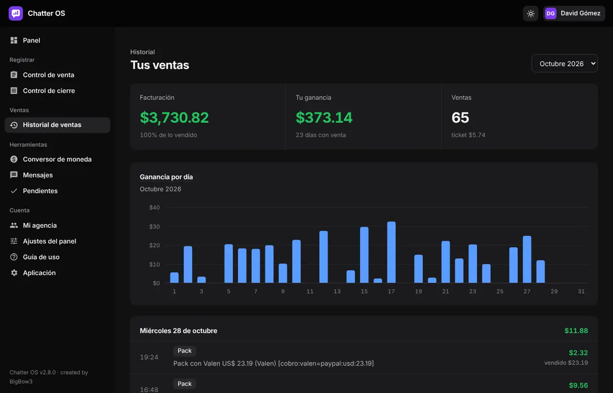Click the Control de cierre list icon
Image resolution: width=613 pixels, height=393 pixels.
[14, 91]
